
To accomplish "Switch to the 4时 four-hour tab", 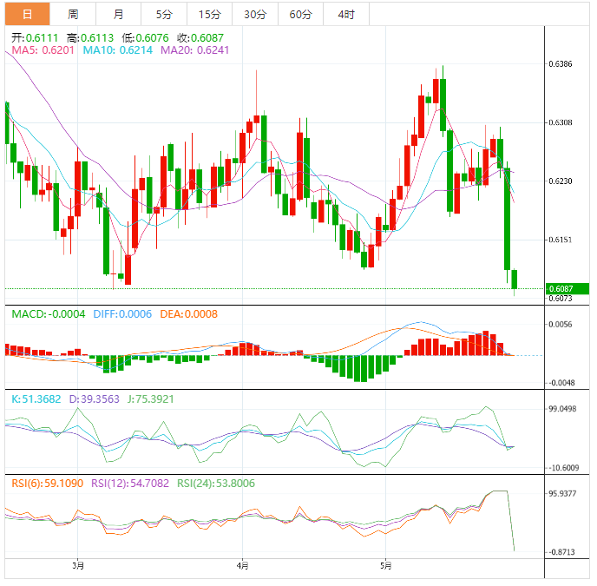I will pos(345,14).
